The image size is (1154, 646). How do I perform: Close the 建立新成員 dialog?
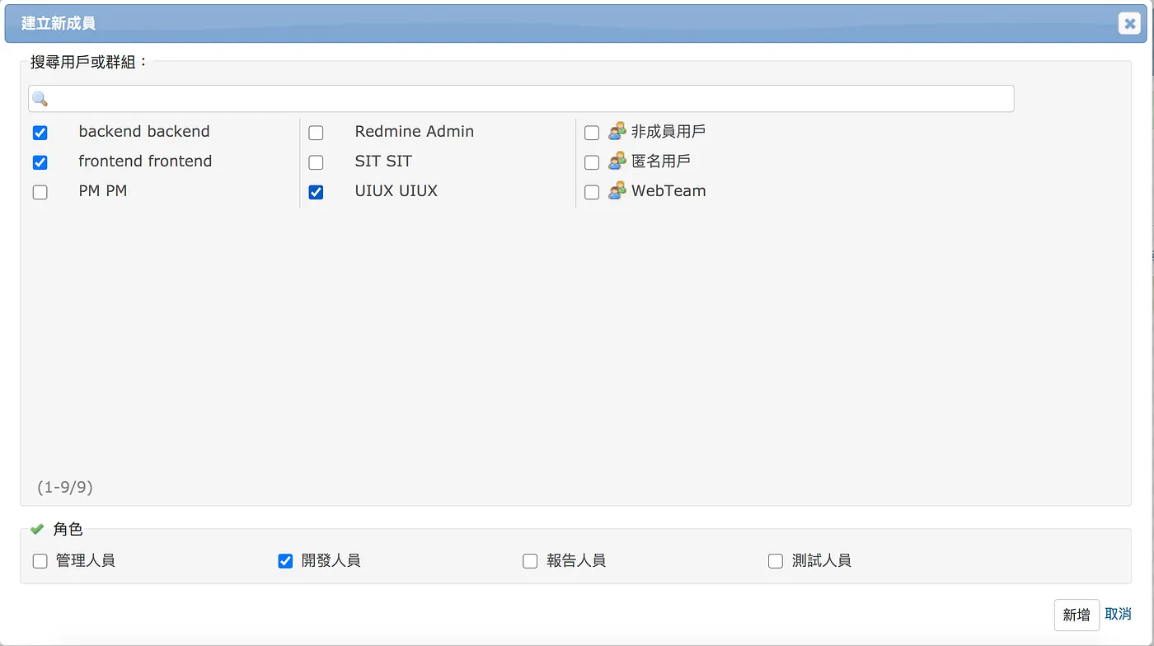point(1129,23)
